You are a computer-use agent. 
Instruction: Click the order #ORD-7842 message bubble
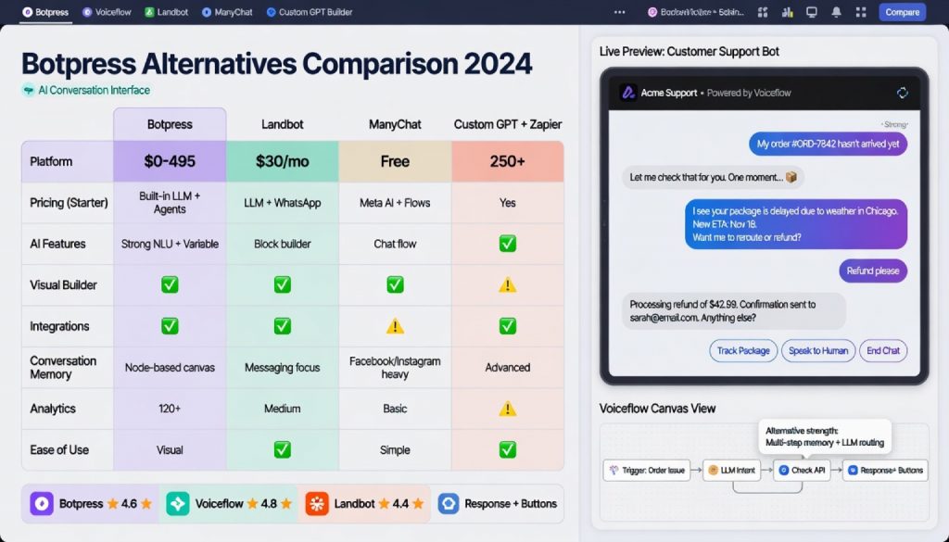(x=828, y=144)
